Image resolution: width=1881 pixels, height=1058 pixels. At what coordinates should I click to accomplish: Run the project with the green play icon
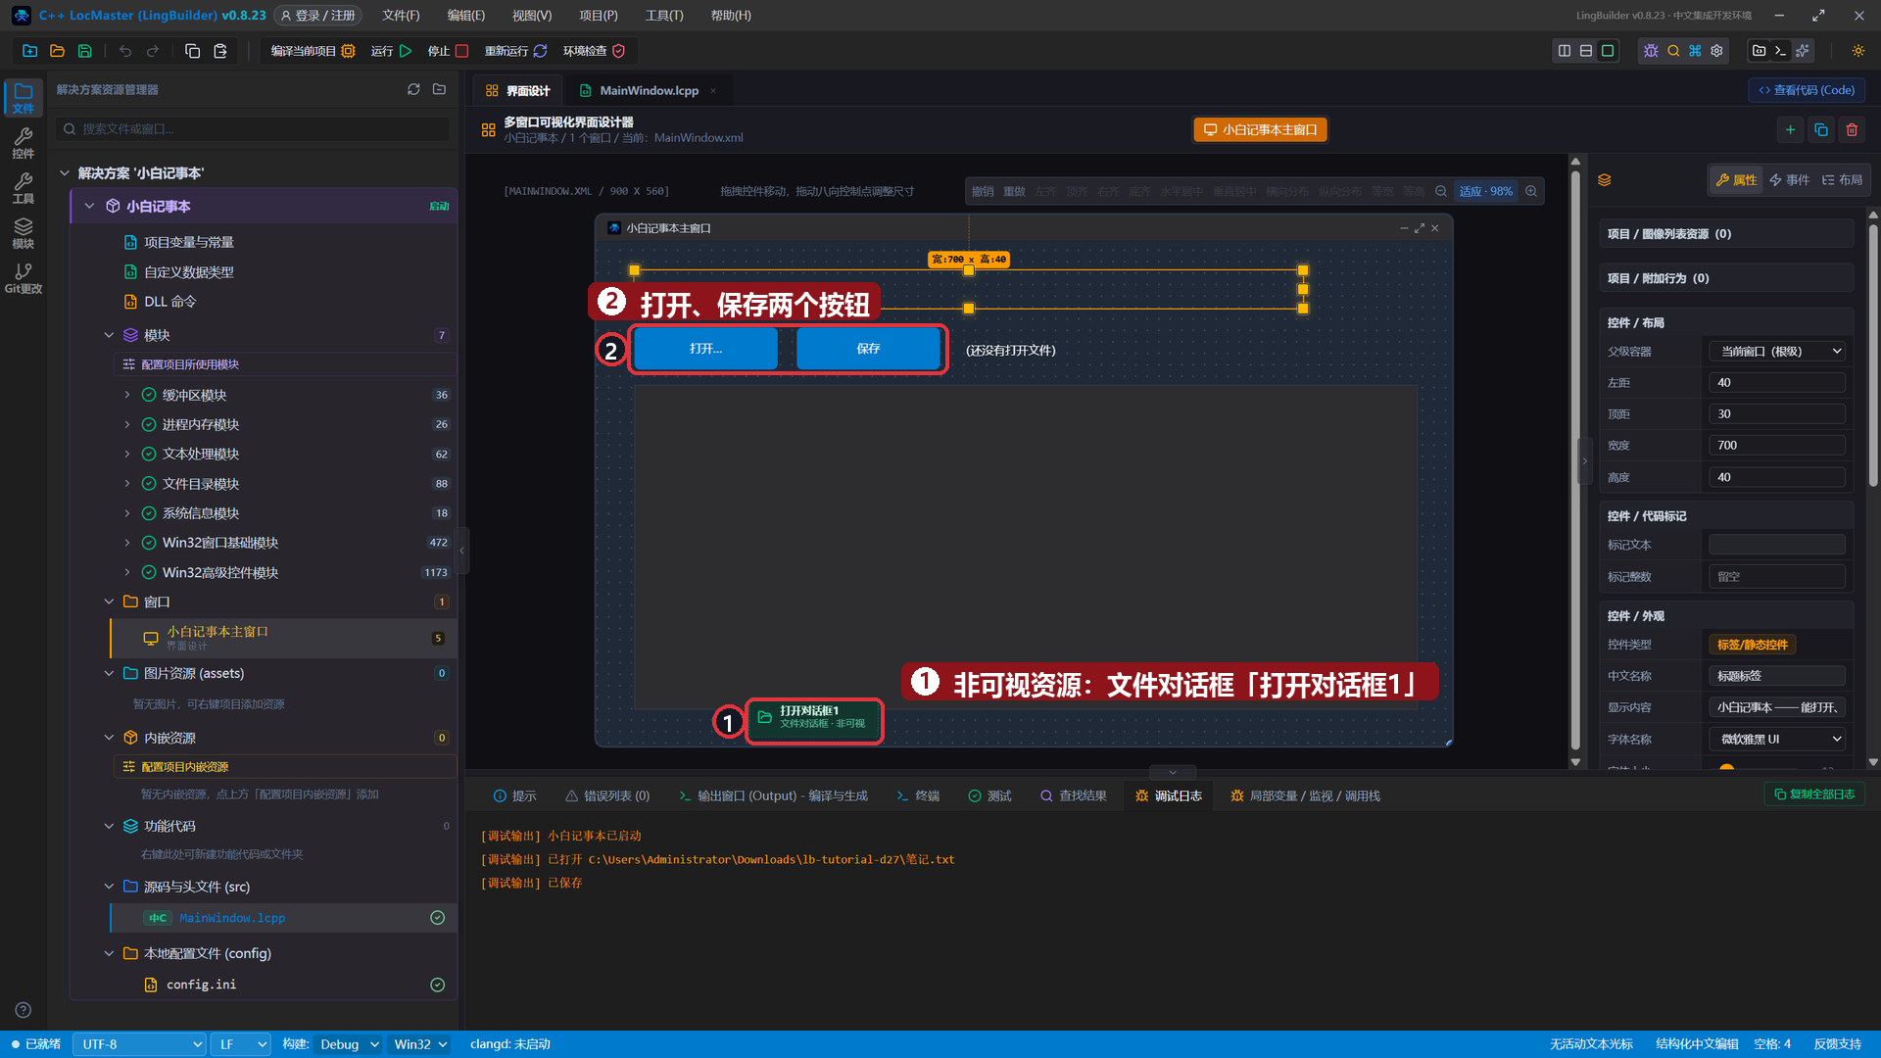406,51
